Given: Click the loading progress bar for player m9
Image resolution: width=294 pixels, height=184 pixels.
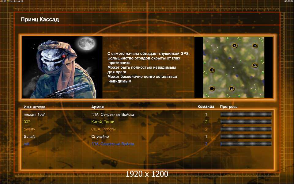Looking at the screenshot, I should [246, 144].
